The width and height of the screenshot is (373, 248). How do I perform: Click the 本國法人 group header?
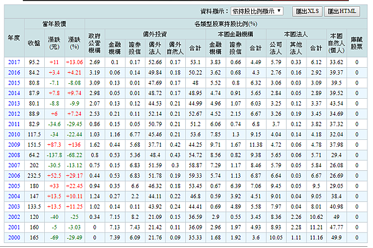pos(296,34)
